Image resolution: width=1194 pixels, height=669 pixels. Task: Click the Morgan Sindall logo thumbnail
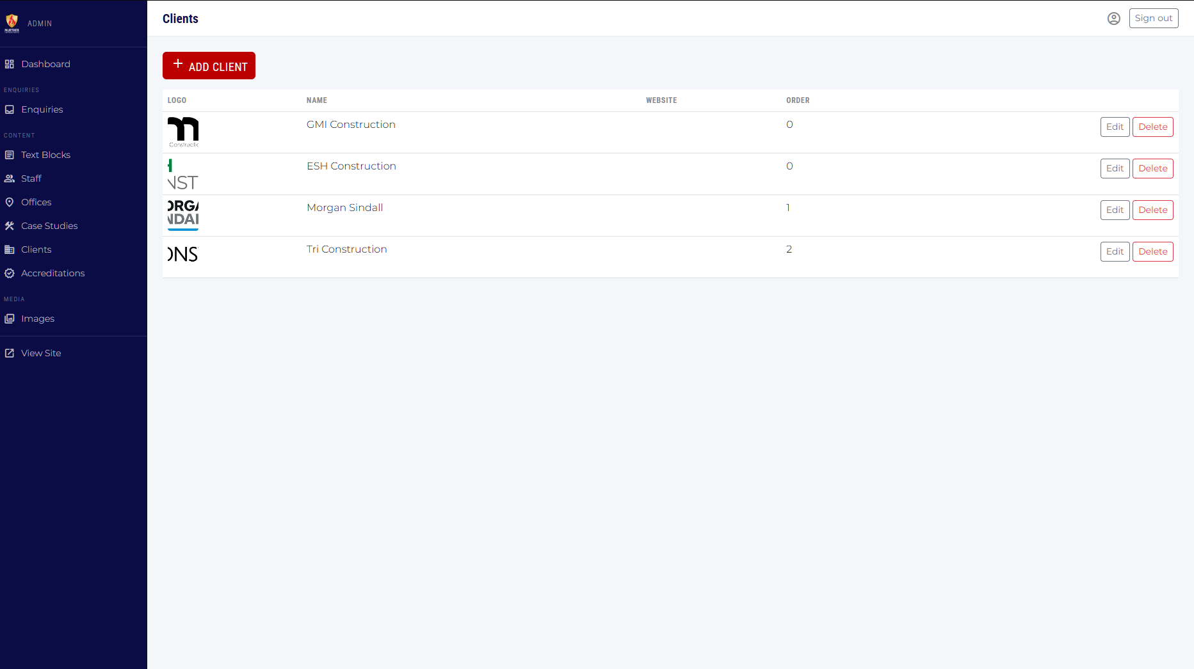coord(182,216)
